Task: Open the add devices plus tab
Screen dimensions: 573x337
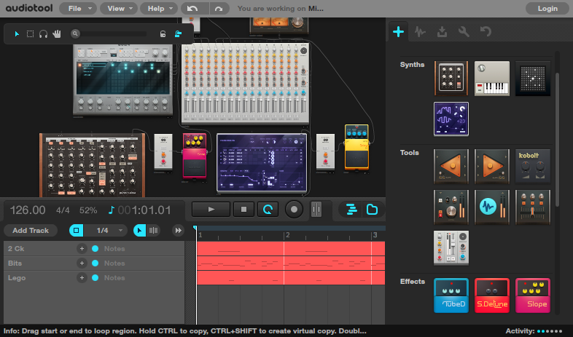Action: [x=398, y=32]
